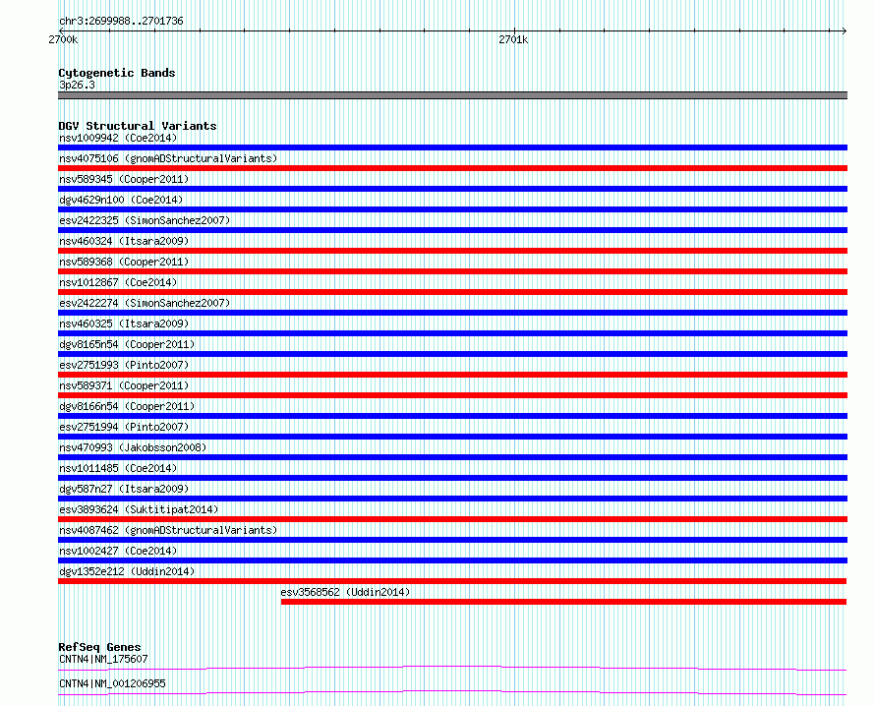Click the chr3:2699988..2701736 coordinates text
This screenshot has width=875, height=706.
[x=121, y=22]
